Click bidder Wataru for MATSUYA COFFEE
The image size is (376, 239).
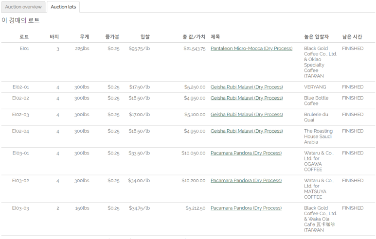pyautogui.click(x=319, y=188)
